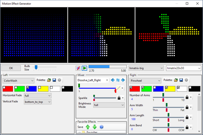Image resolution: width=203 pixels, height=135 pixels.
Task: Uncheck Right red color checkbox
Action: 131,87
